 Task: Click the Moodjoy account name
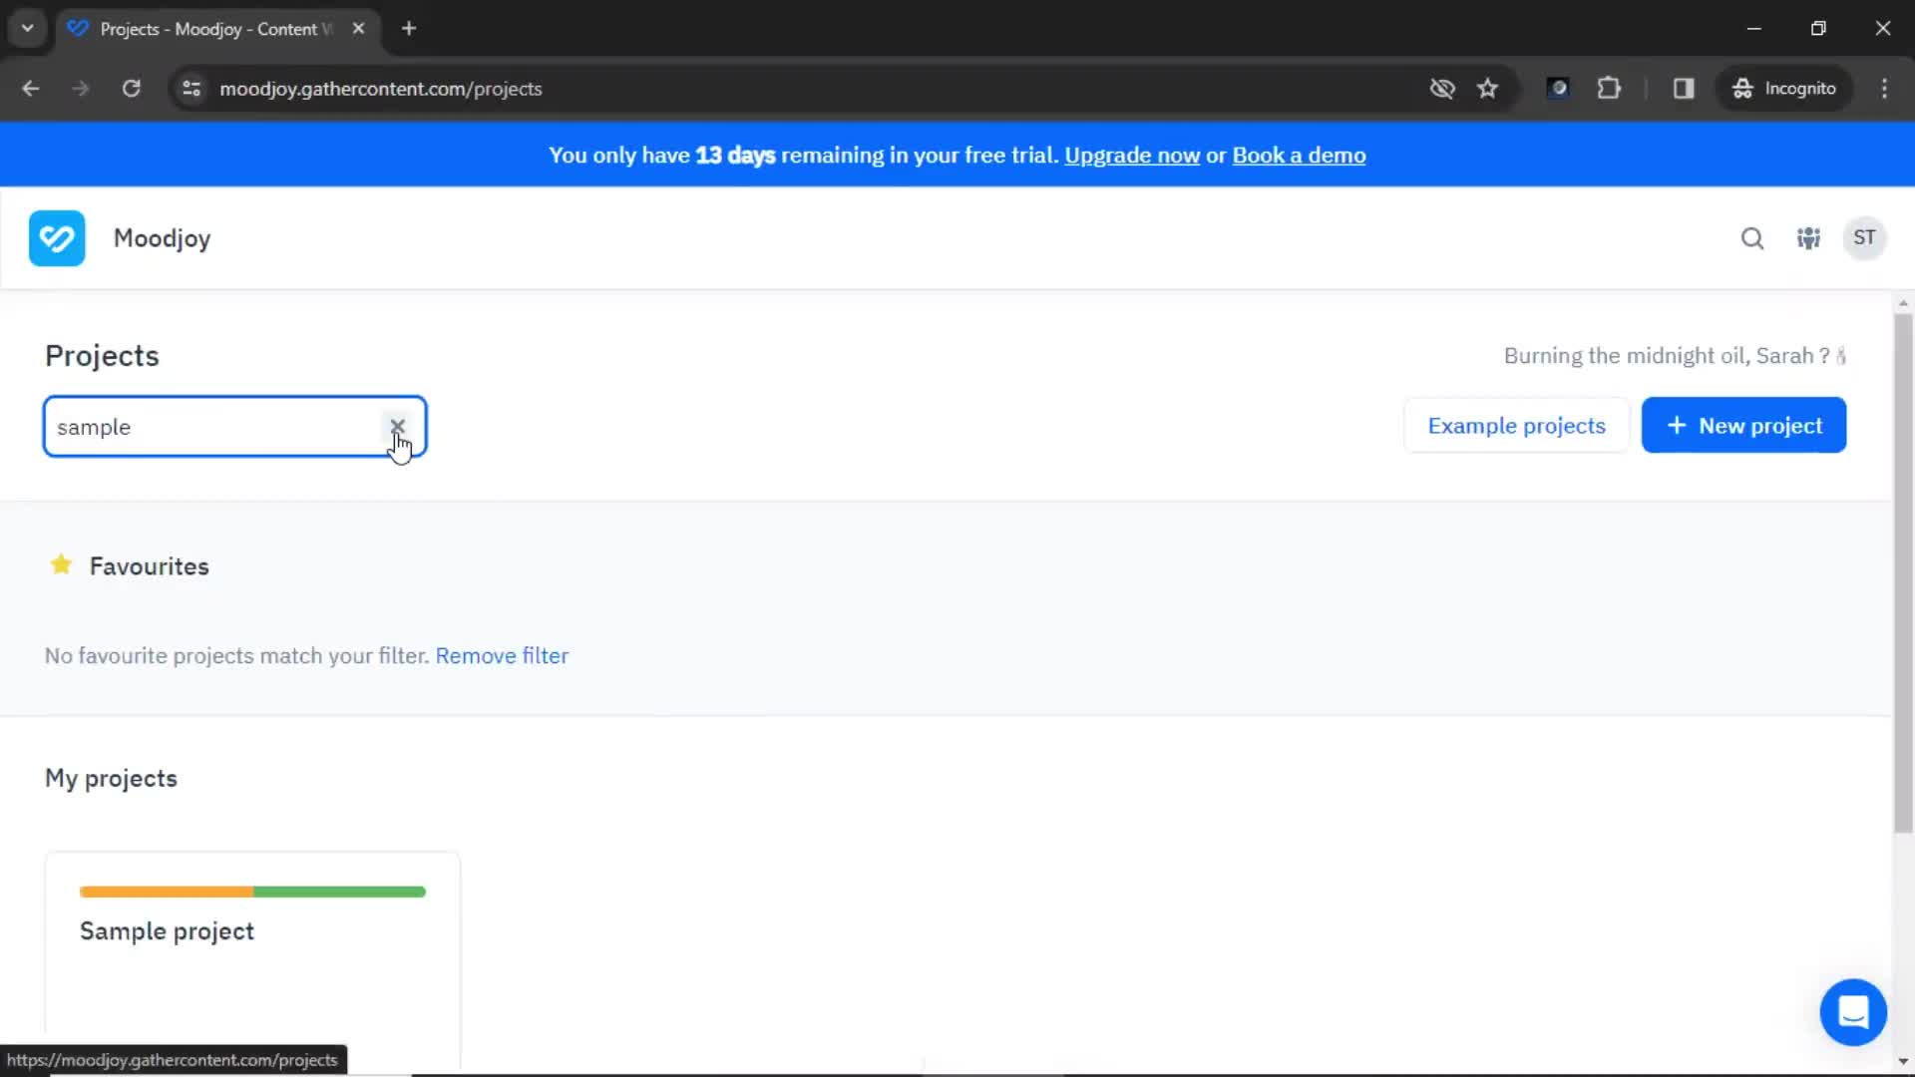(162, 238)
